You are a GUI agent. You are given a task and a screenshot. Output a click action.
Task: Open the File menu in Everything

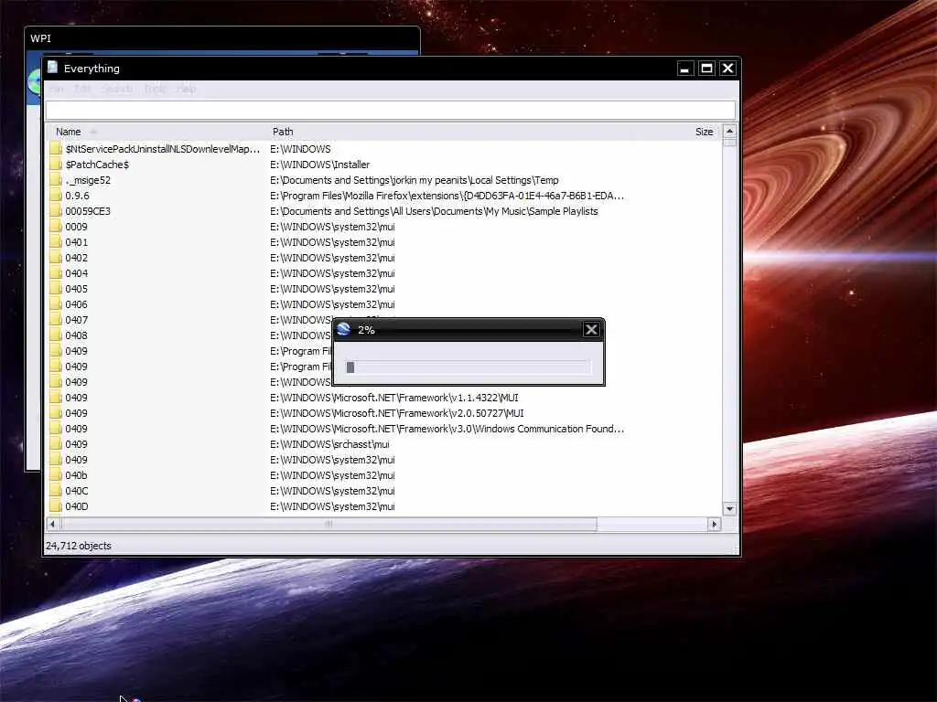pyautogui.click(x=56, y=89)
